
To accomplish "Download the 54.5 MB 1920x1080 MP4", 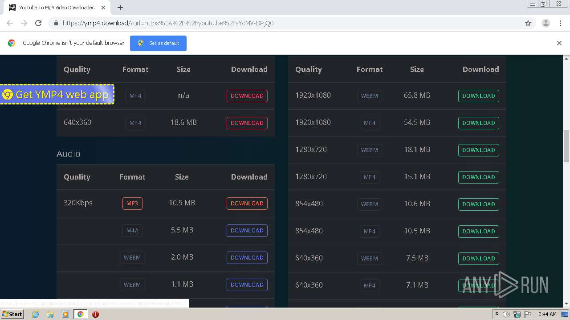I will [479, 123].
